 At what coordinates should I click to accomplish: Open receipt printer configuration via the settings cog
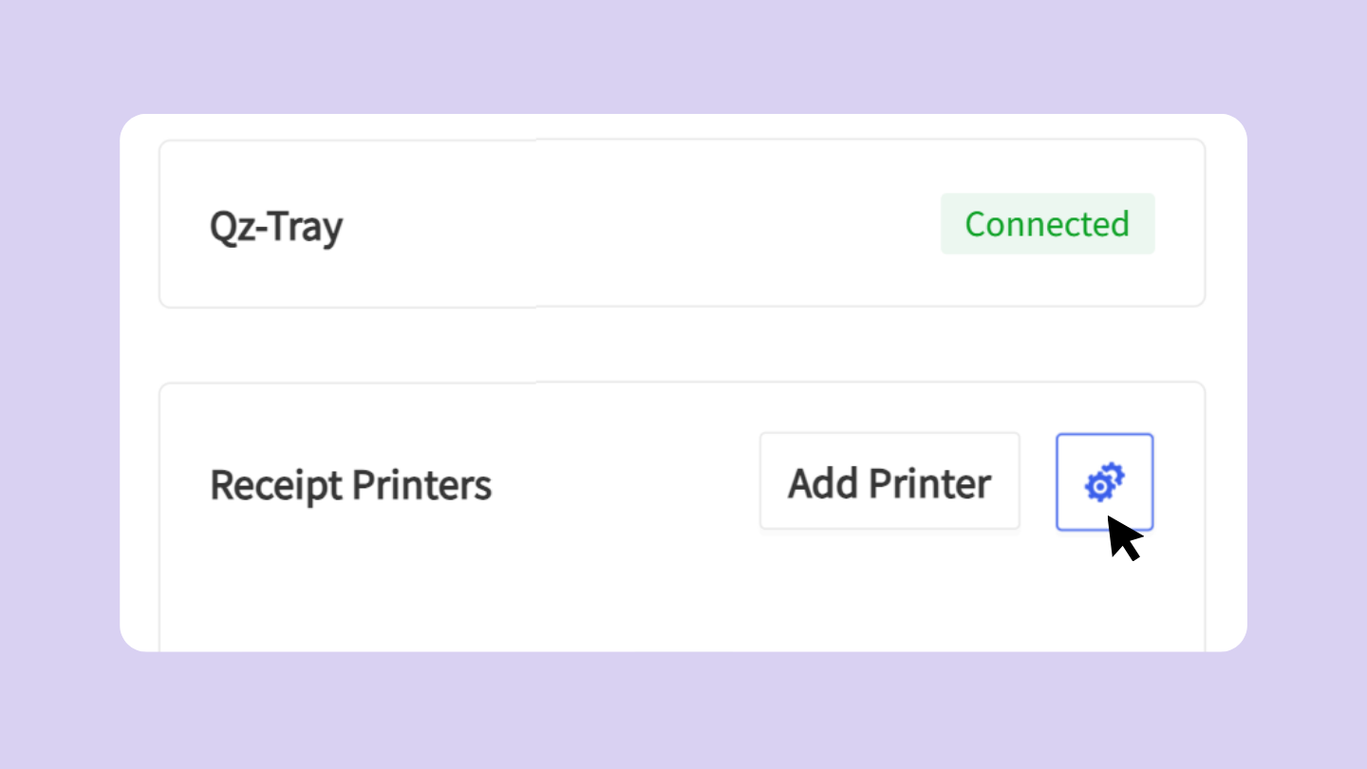(1104, 481)
